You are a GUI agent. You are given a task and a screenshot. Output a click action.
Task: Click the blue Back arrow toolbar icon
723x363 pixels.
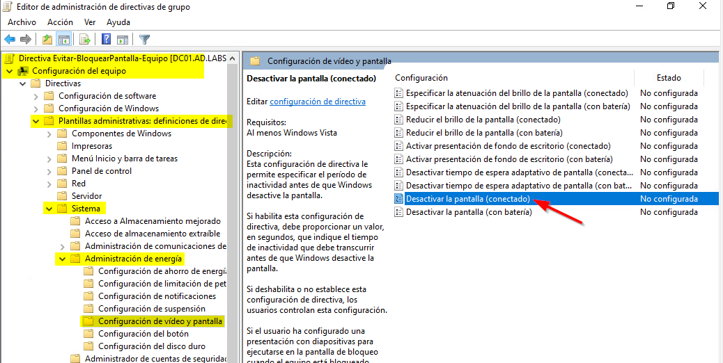pos(10,39)
